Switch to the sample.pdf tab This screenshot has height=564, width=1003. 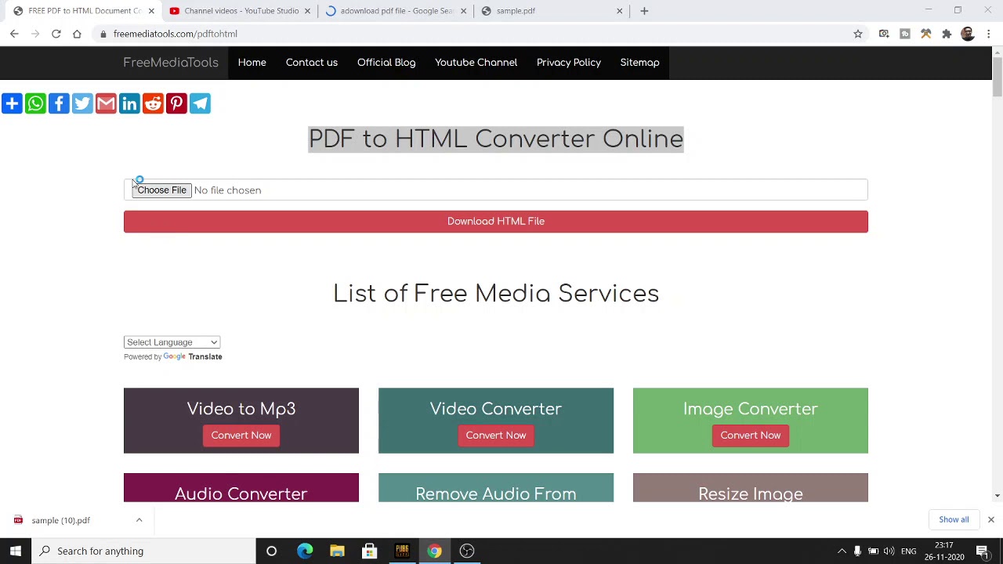(x=549, y=11)
